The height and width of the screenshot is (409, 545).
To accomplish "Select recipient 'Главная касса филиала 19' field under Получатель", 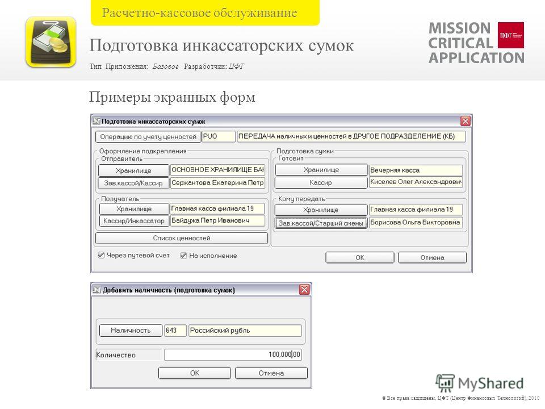I will (x=217, y=208).
